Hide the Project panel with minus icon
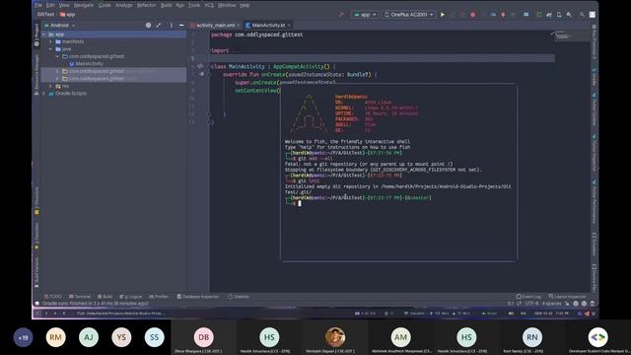This screenshot has width=631, height=355. coord(181,26)
